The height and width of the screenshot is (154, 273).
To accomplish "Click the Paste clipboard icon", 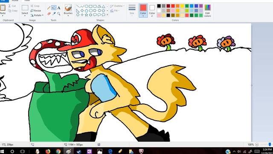I will (x=3, y=8).
